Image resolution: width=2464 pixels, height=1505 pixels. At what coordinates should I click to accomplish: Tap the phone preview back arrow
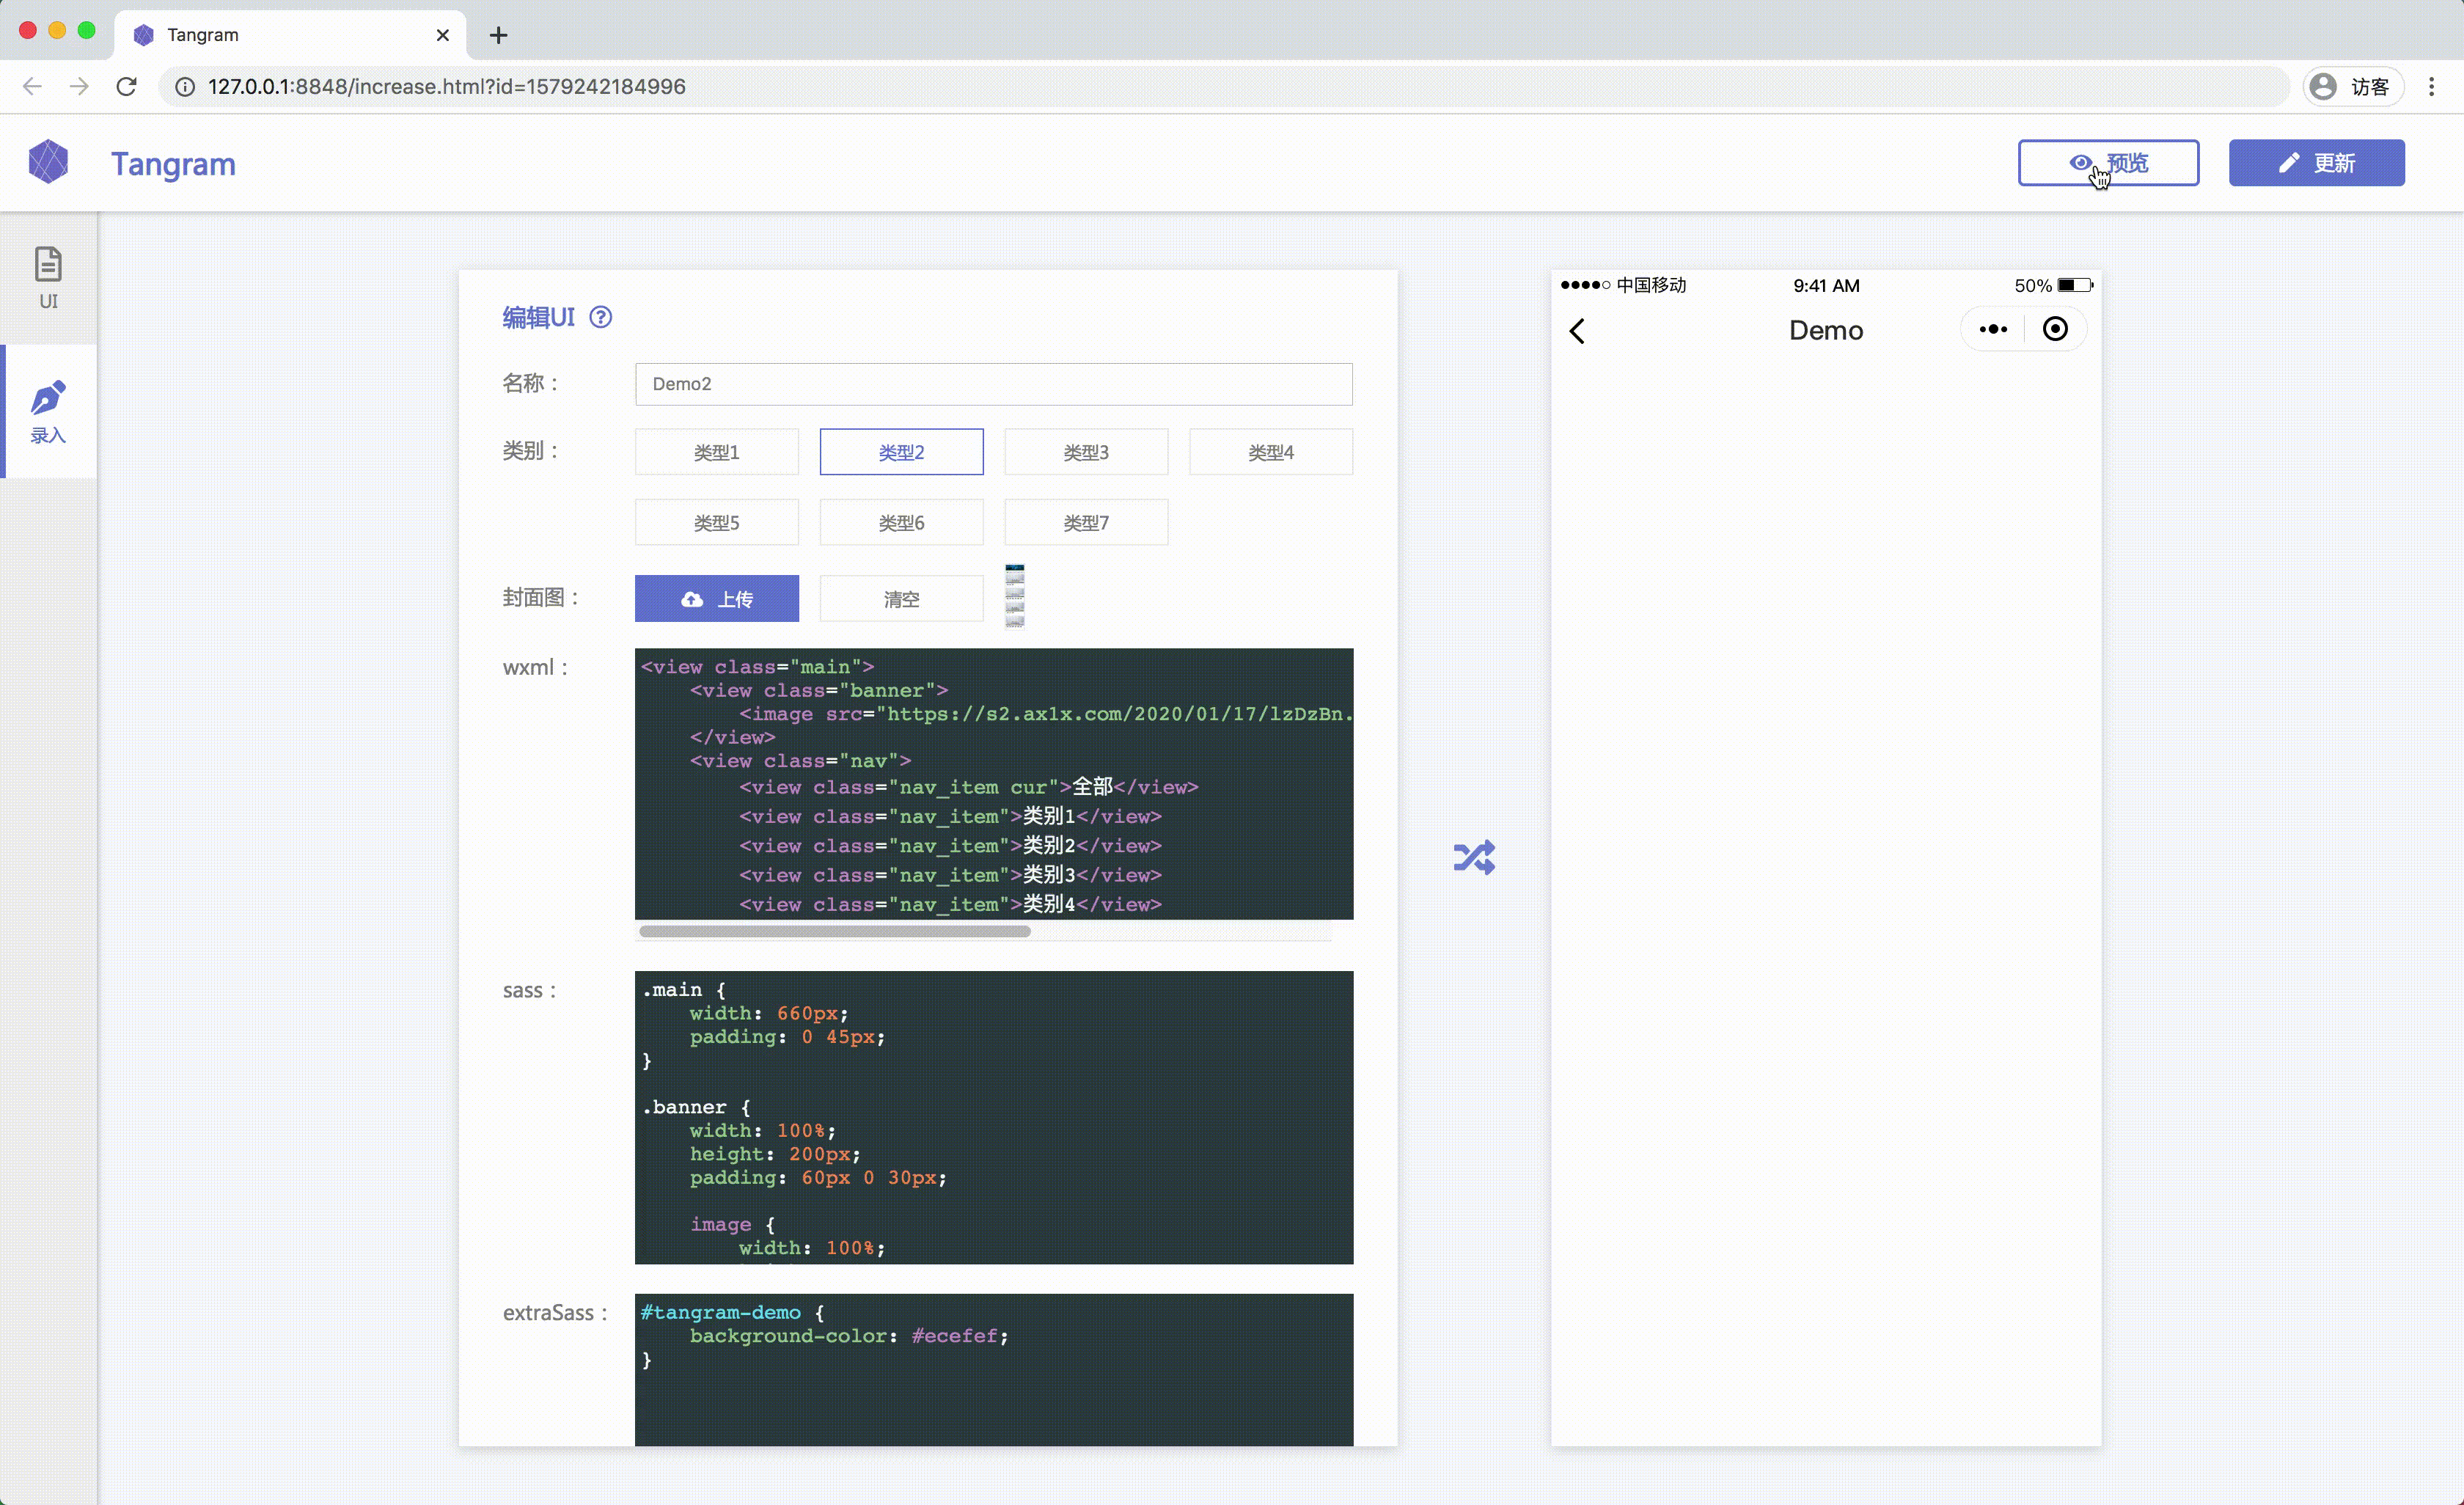coord(1577,331)
